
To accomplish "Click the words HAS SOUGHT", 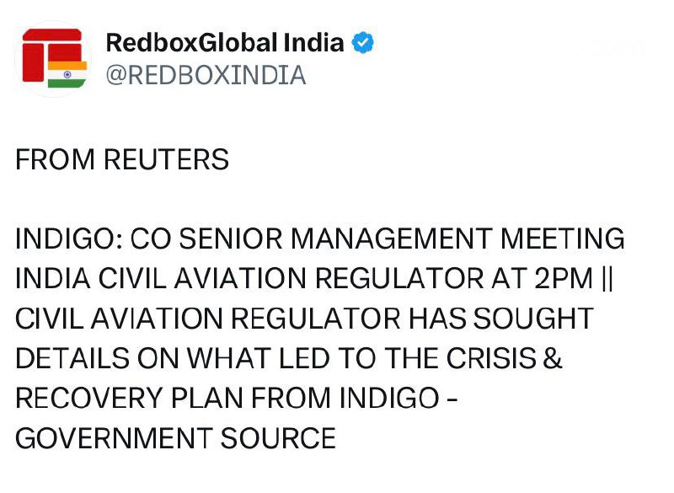I will [x=500, y=319].
